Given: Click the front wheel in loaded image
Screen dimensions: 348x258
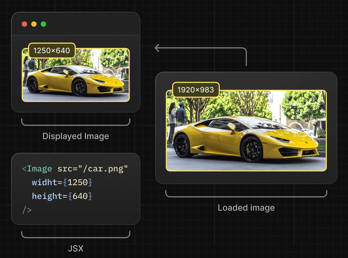Looking at the screenshot, I should pyautogui.click(x=252, y=149).
